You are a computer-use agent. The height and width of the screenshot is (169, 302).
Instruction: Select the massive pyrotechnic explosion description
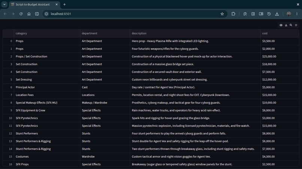coord(195,126)
